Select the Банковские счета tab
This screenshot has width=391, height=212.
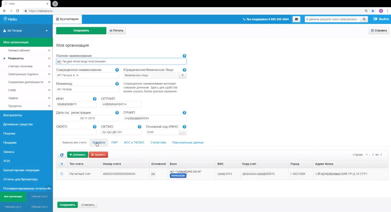74,142
